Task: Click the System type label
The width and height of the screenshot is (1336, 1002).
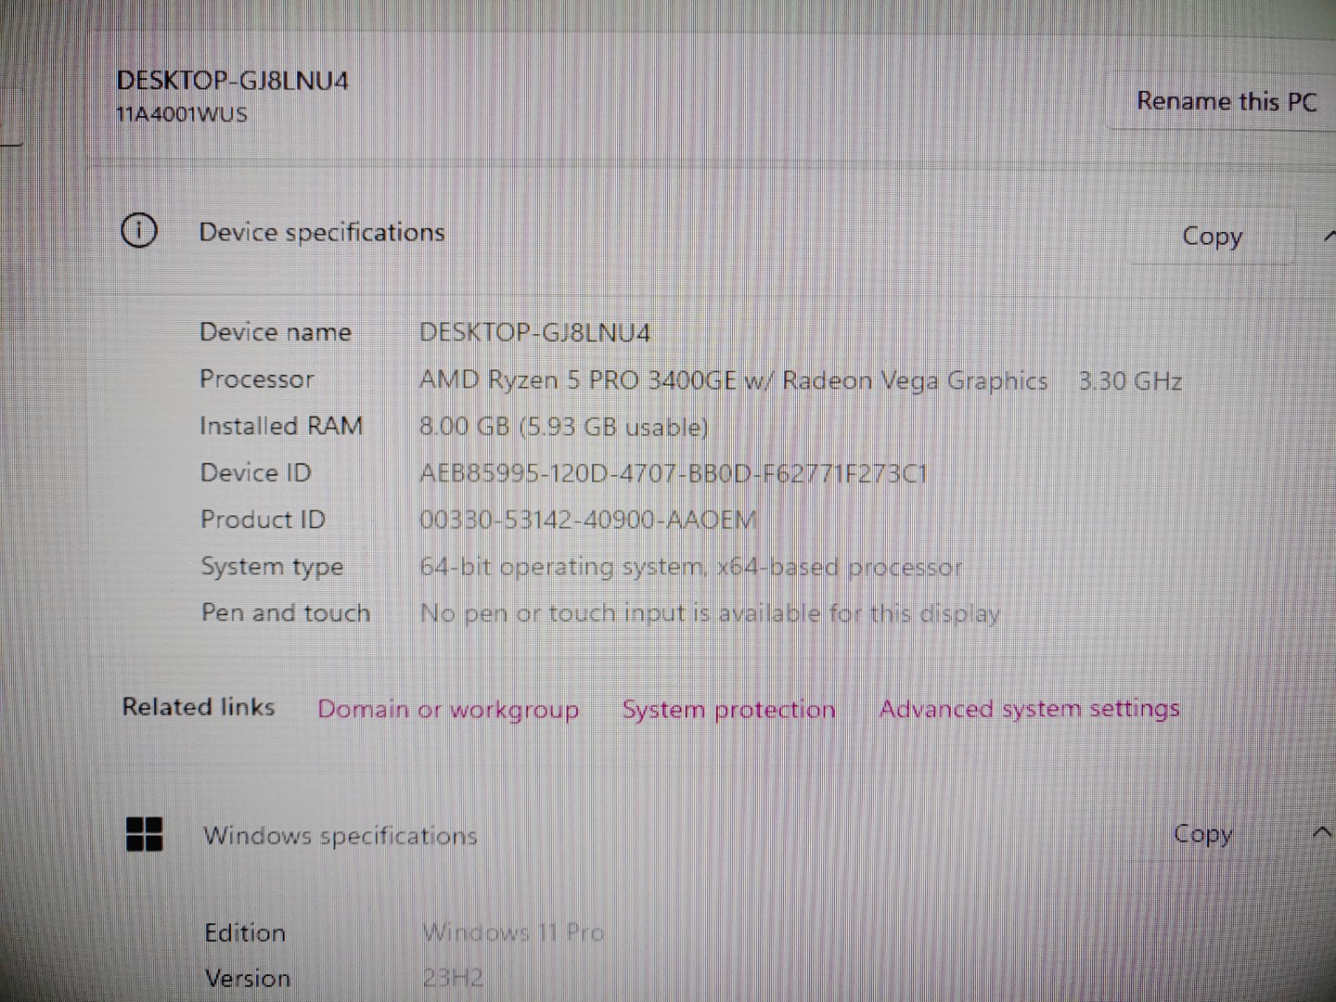Action: 272,566
